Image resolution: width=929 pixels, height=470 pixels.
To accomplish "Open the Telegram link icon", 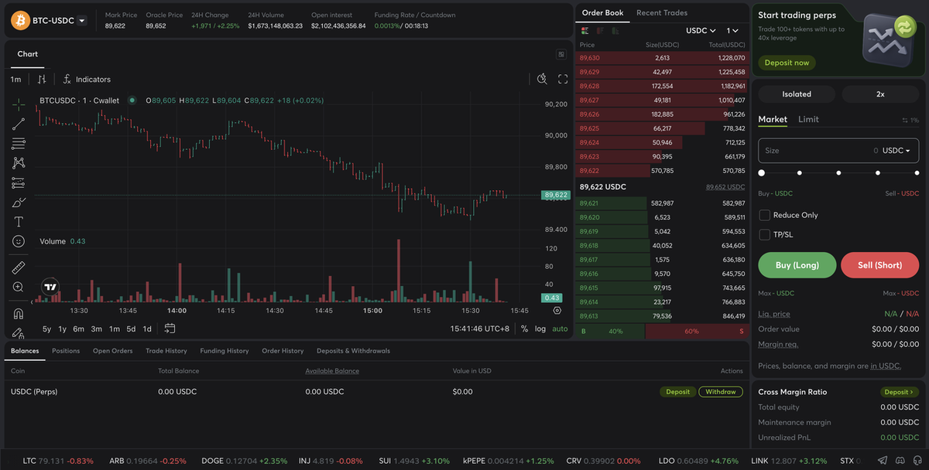I will [x=884, y=461].
